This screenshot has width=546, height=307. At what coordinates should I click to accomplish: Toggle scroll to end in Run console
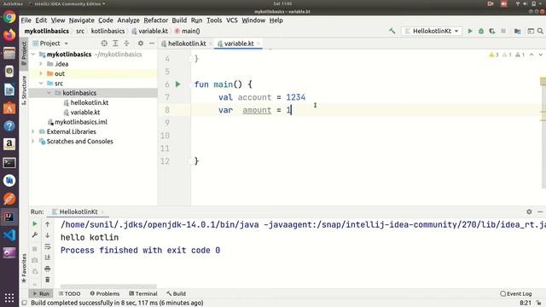point(48,258)
